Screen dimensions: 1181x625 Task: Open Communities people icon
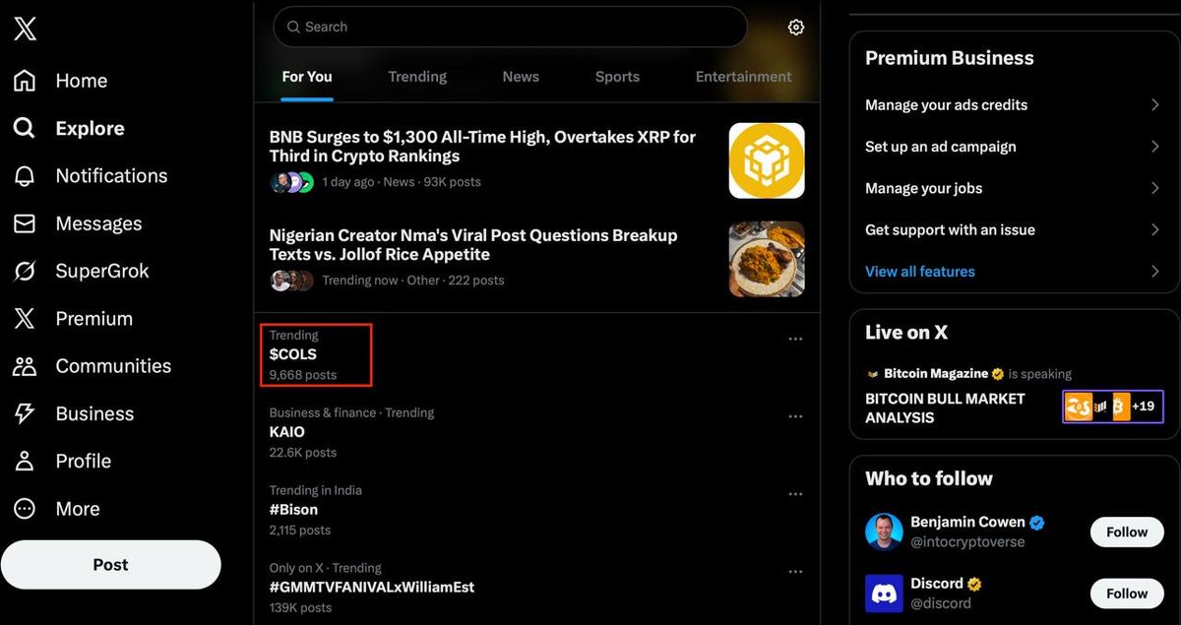point(25,366)
